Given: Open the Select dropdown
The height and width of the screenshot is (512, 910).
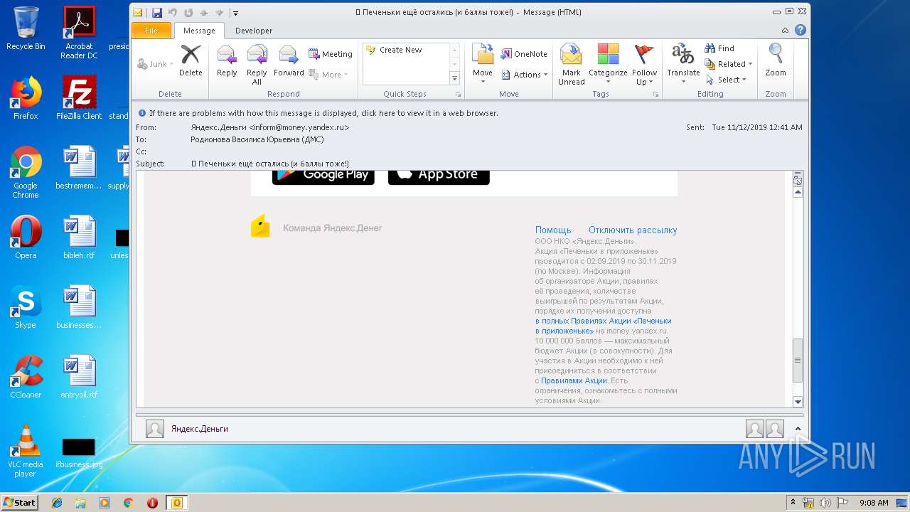Looking at the screenshot, I should click(726, 80).
